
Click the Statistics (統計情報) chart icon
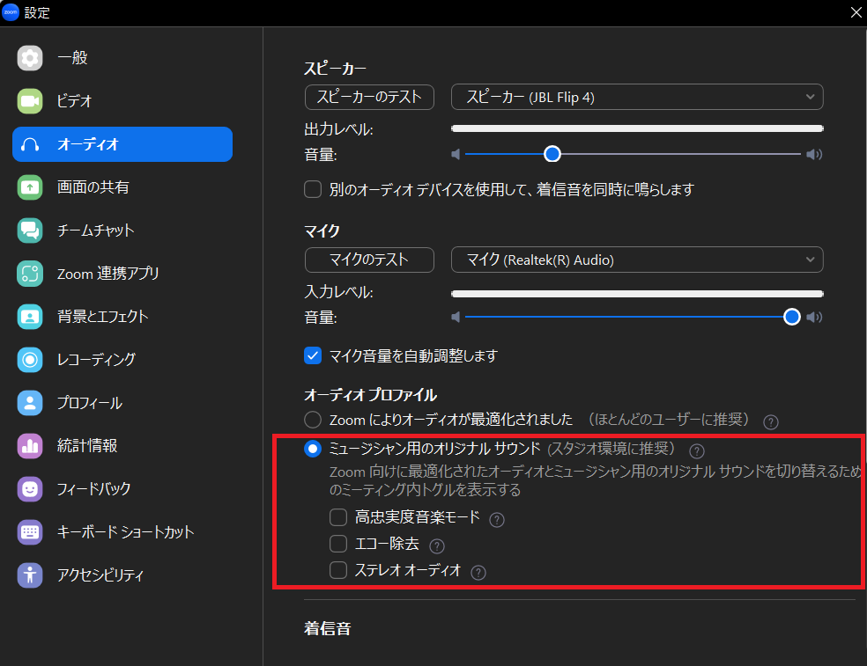pos(30,446)
